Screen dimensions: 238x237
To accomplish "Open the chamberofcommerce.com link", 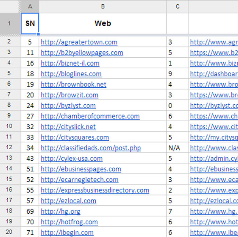I will click(x=90, y=116).
